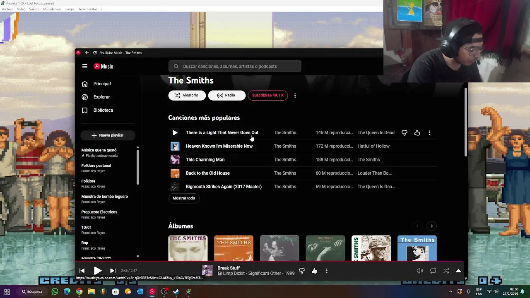Open the Heaven Knows I'm Miserable Now thumbnail
Viewport: 530px width, 298px height.
175,146
